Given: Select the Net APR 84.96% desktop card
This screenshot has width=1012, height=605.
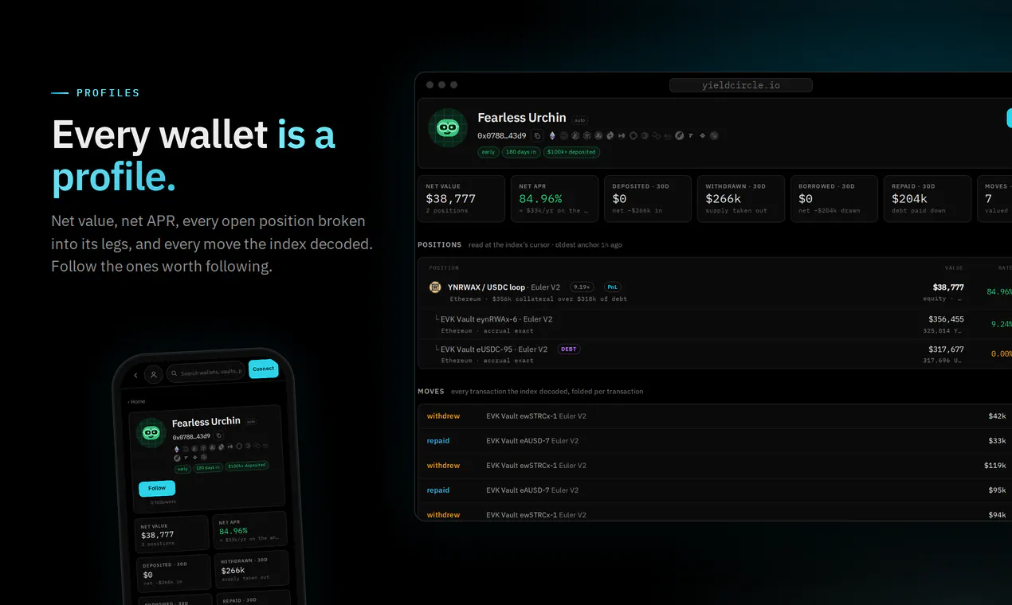Looking at the screenshot, I should point(555,198).
